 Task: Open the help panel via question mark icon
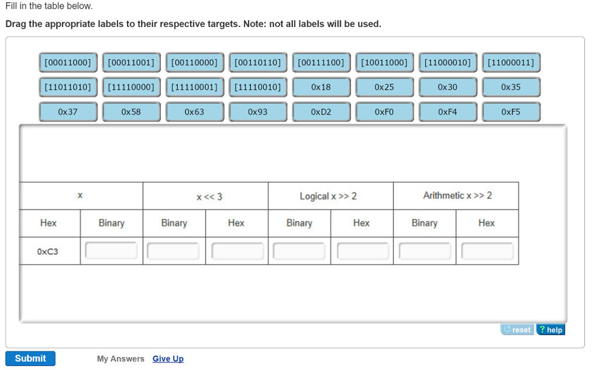[x=550, y=329]
